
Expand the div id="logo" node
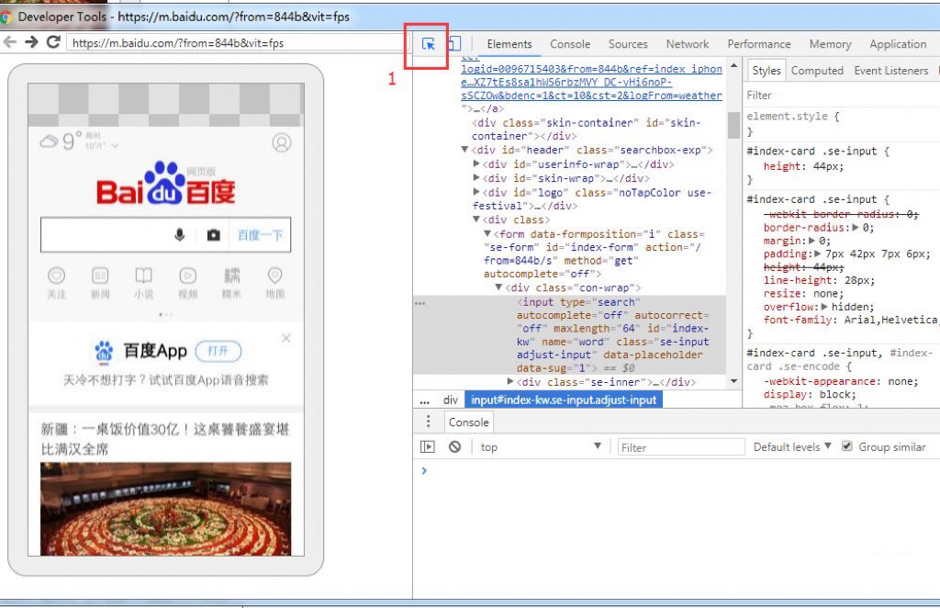pyautogui.click(x=476, y=192)
